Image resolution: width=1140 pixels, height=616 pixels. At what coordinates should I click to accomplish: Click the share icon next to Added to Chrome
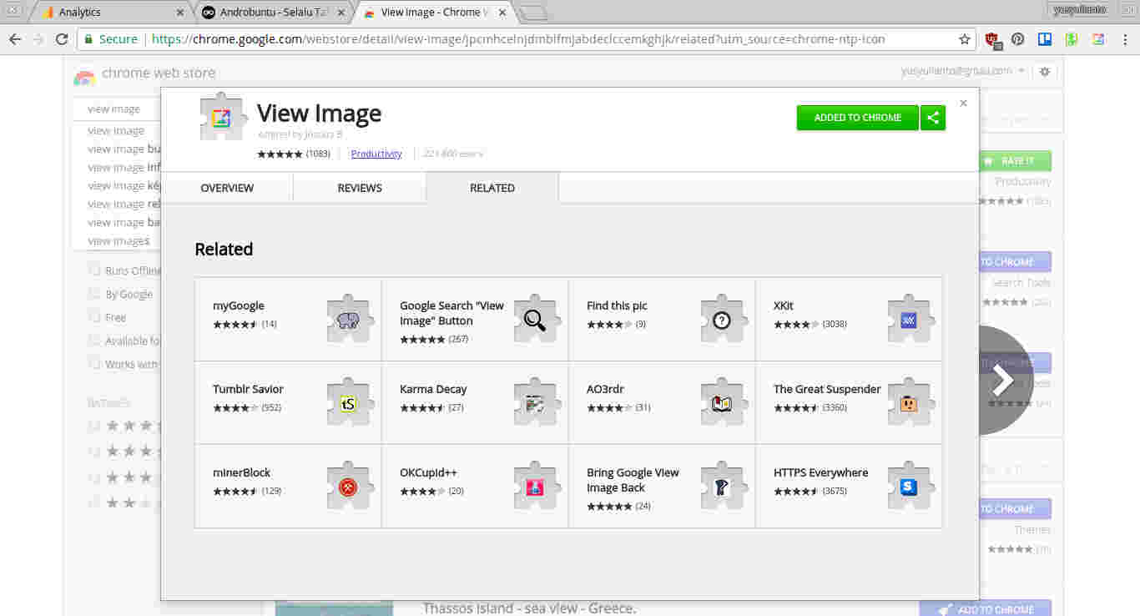pyautogui.click(x=933, y=118)
